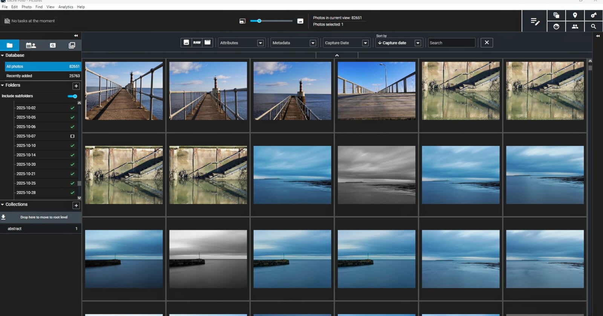This screenshot has width=603, height=316.
Task: Check the 2025-10-07 folder checkbox
Action: point(72,136)
